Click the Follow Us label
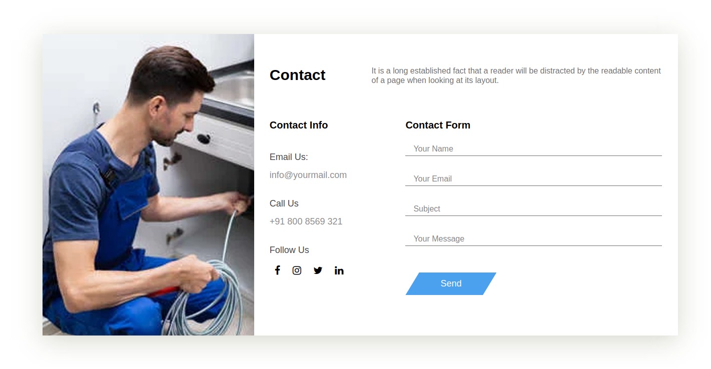Viewport: 711px width, 369px height. tap(289, 250)
